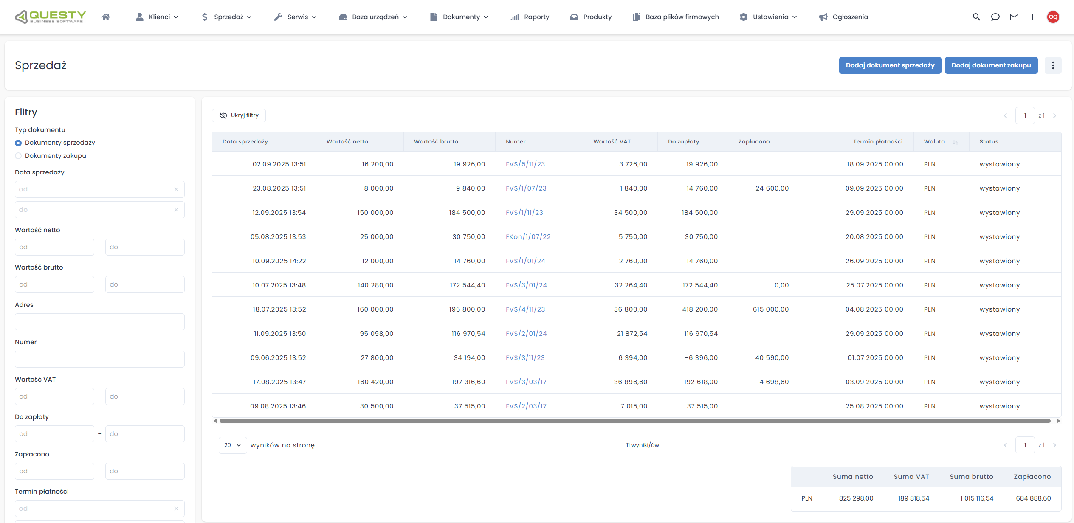
Task: Open invoice link FKon/1/07/22
Action: [528, 237]
